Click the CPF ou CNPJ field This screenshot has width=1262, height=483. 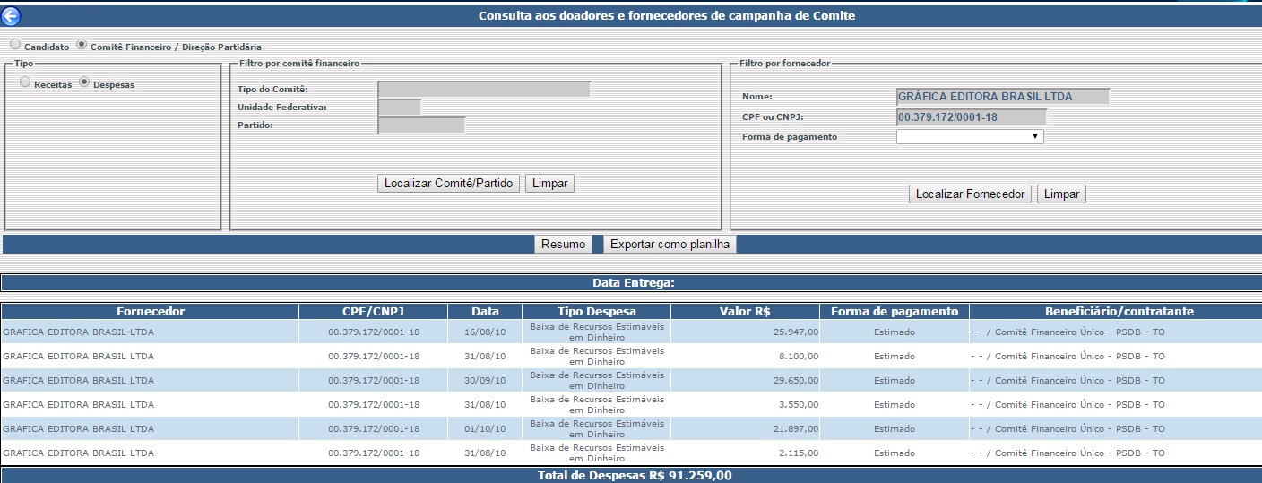(971, 116)
